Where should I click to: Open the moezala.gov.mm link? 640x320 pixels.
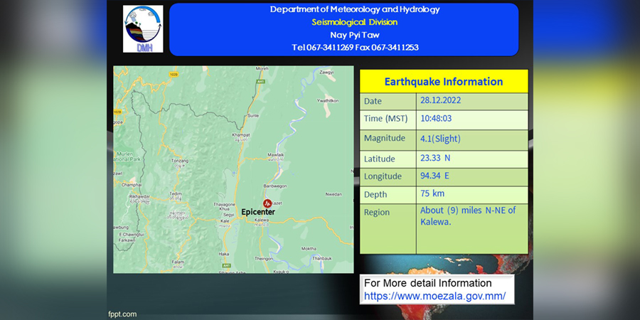point(434,296)
